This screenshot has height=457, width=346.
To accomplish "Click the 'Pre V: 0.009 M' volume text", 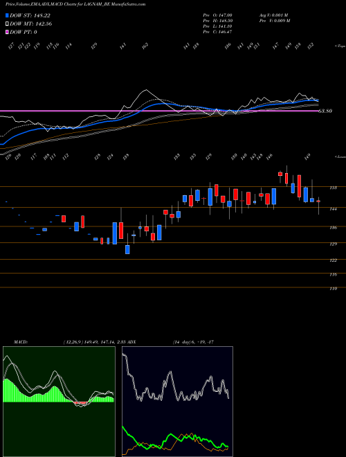I will pos(275,21).
